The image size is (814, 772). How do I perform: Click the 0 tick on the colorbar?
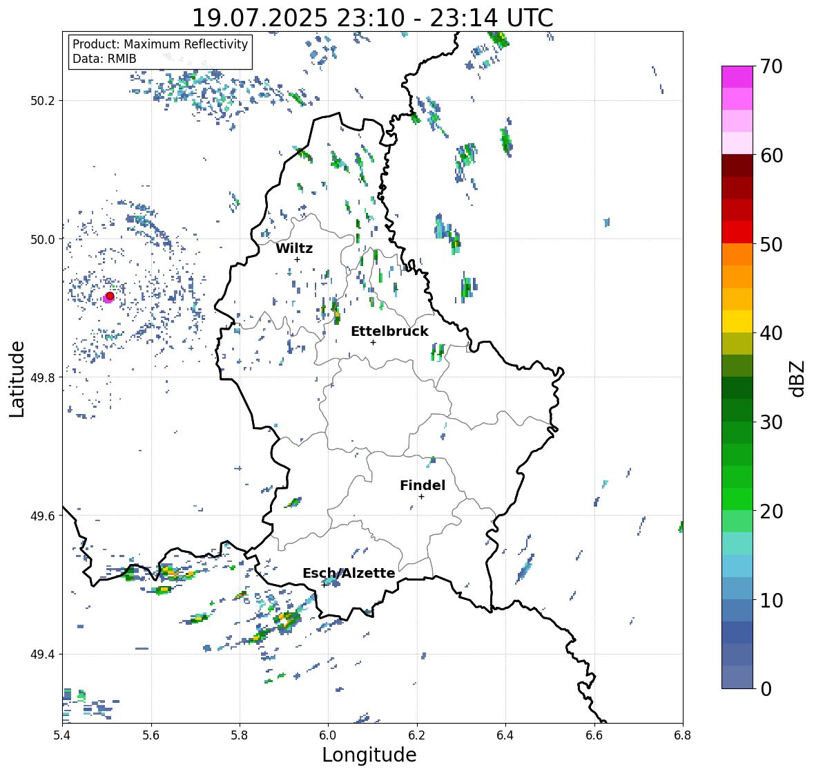[766, 689]
